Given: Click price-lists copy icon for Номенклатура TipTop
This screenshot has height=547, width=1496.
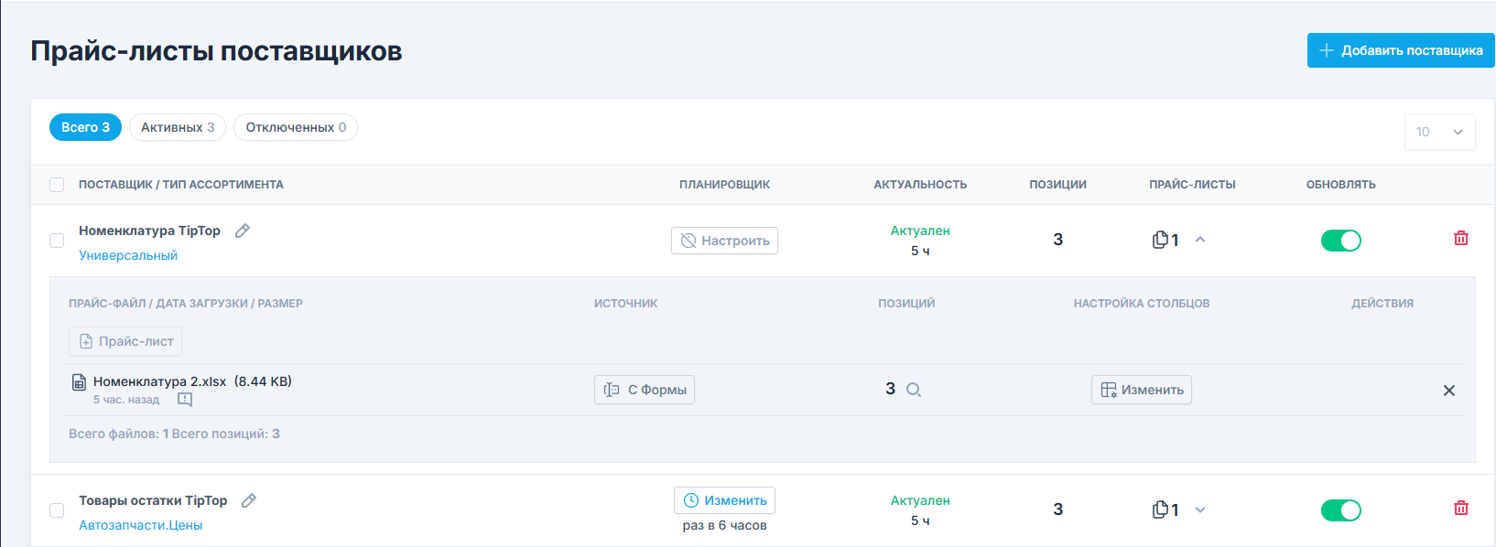Looking at the screenshot, I should pos(1160,240).
